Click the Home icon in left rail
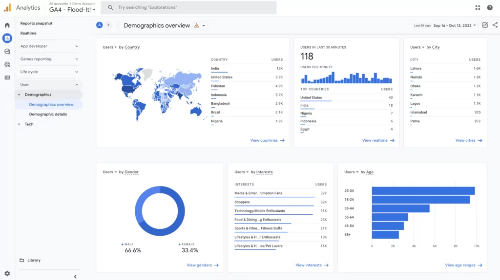The width and height of the screenshot is (500, 280). (x=7, y=25)
